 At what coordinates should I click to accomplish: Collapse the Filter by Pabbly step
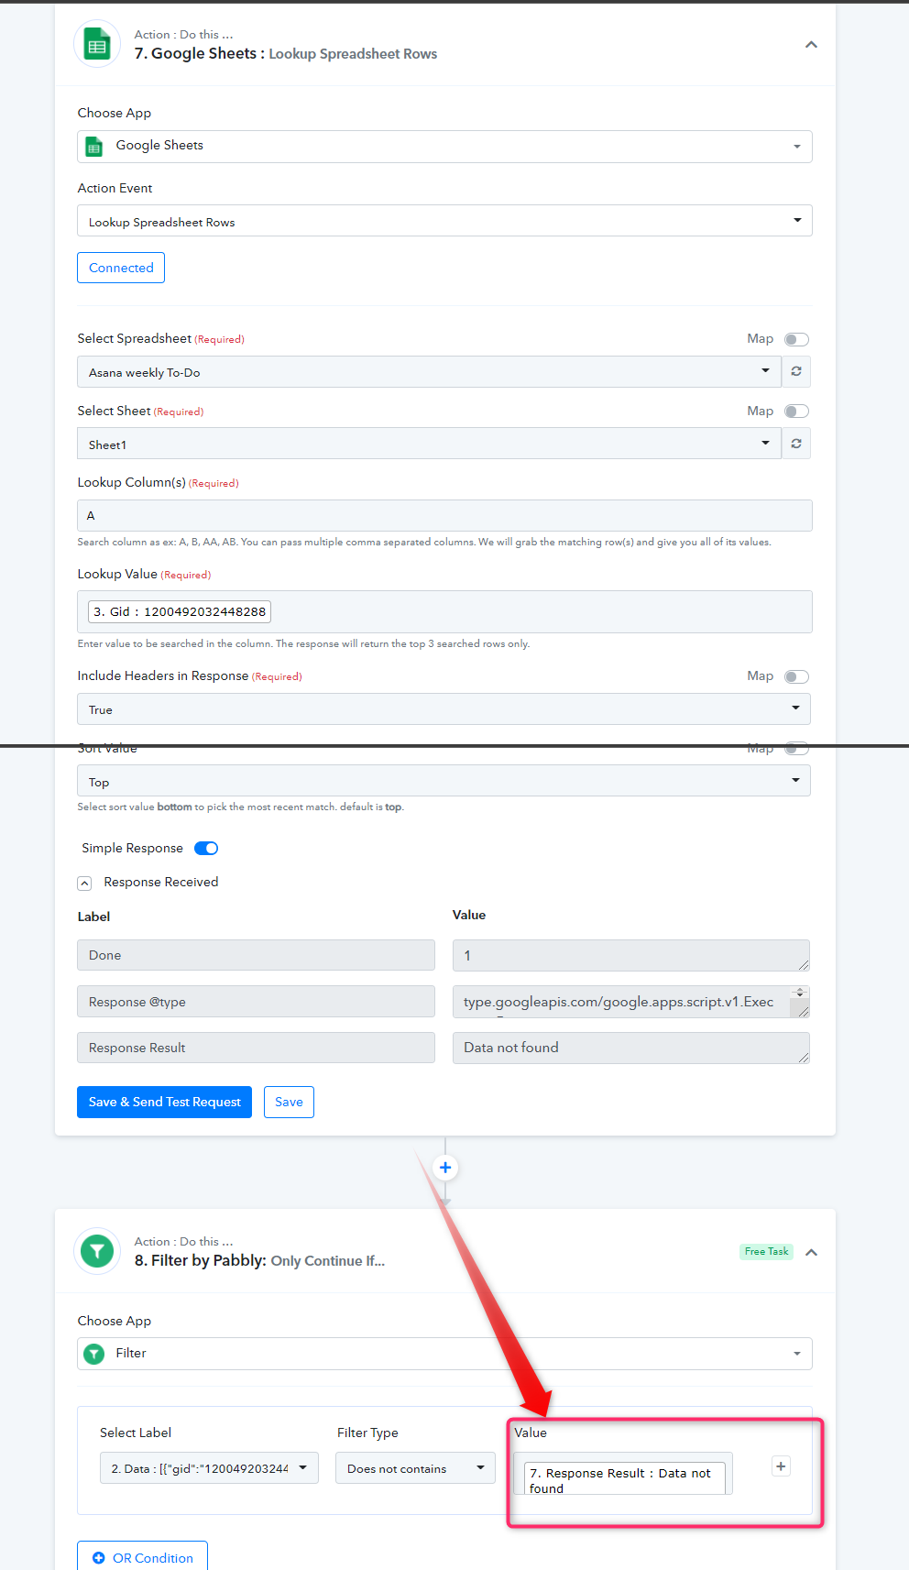(x=811, y=1252)
